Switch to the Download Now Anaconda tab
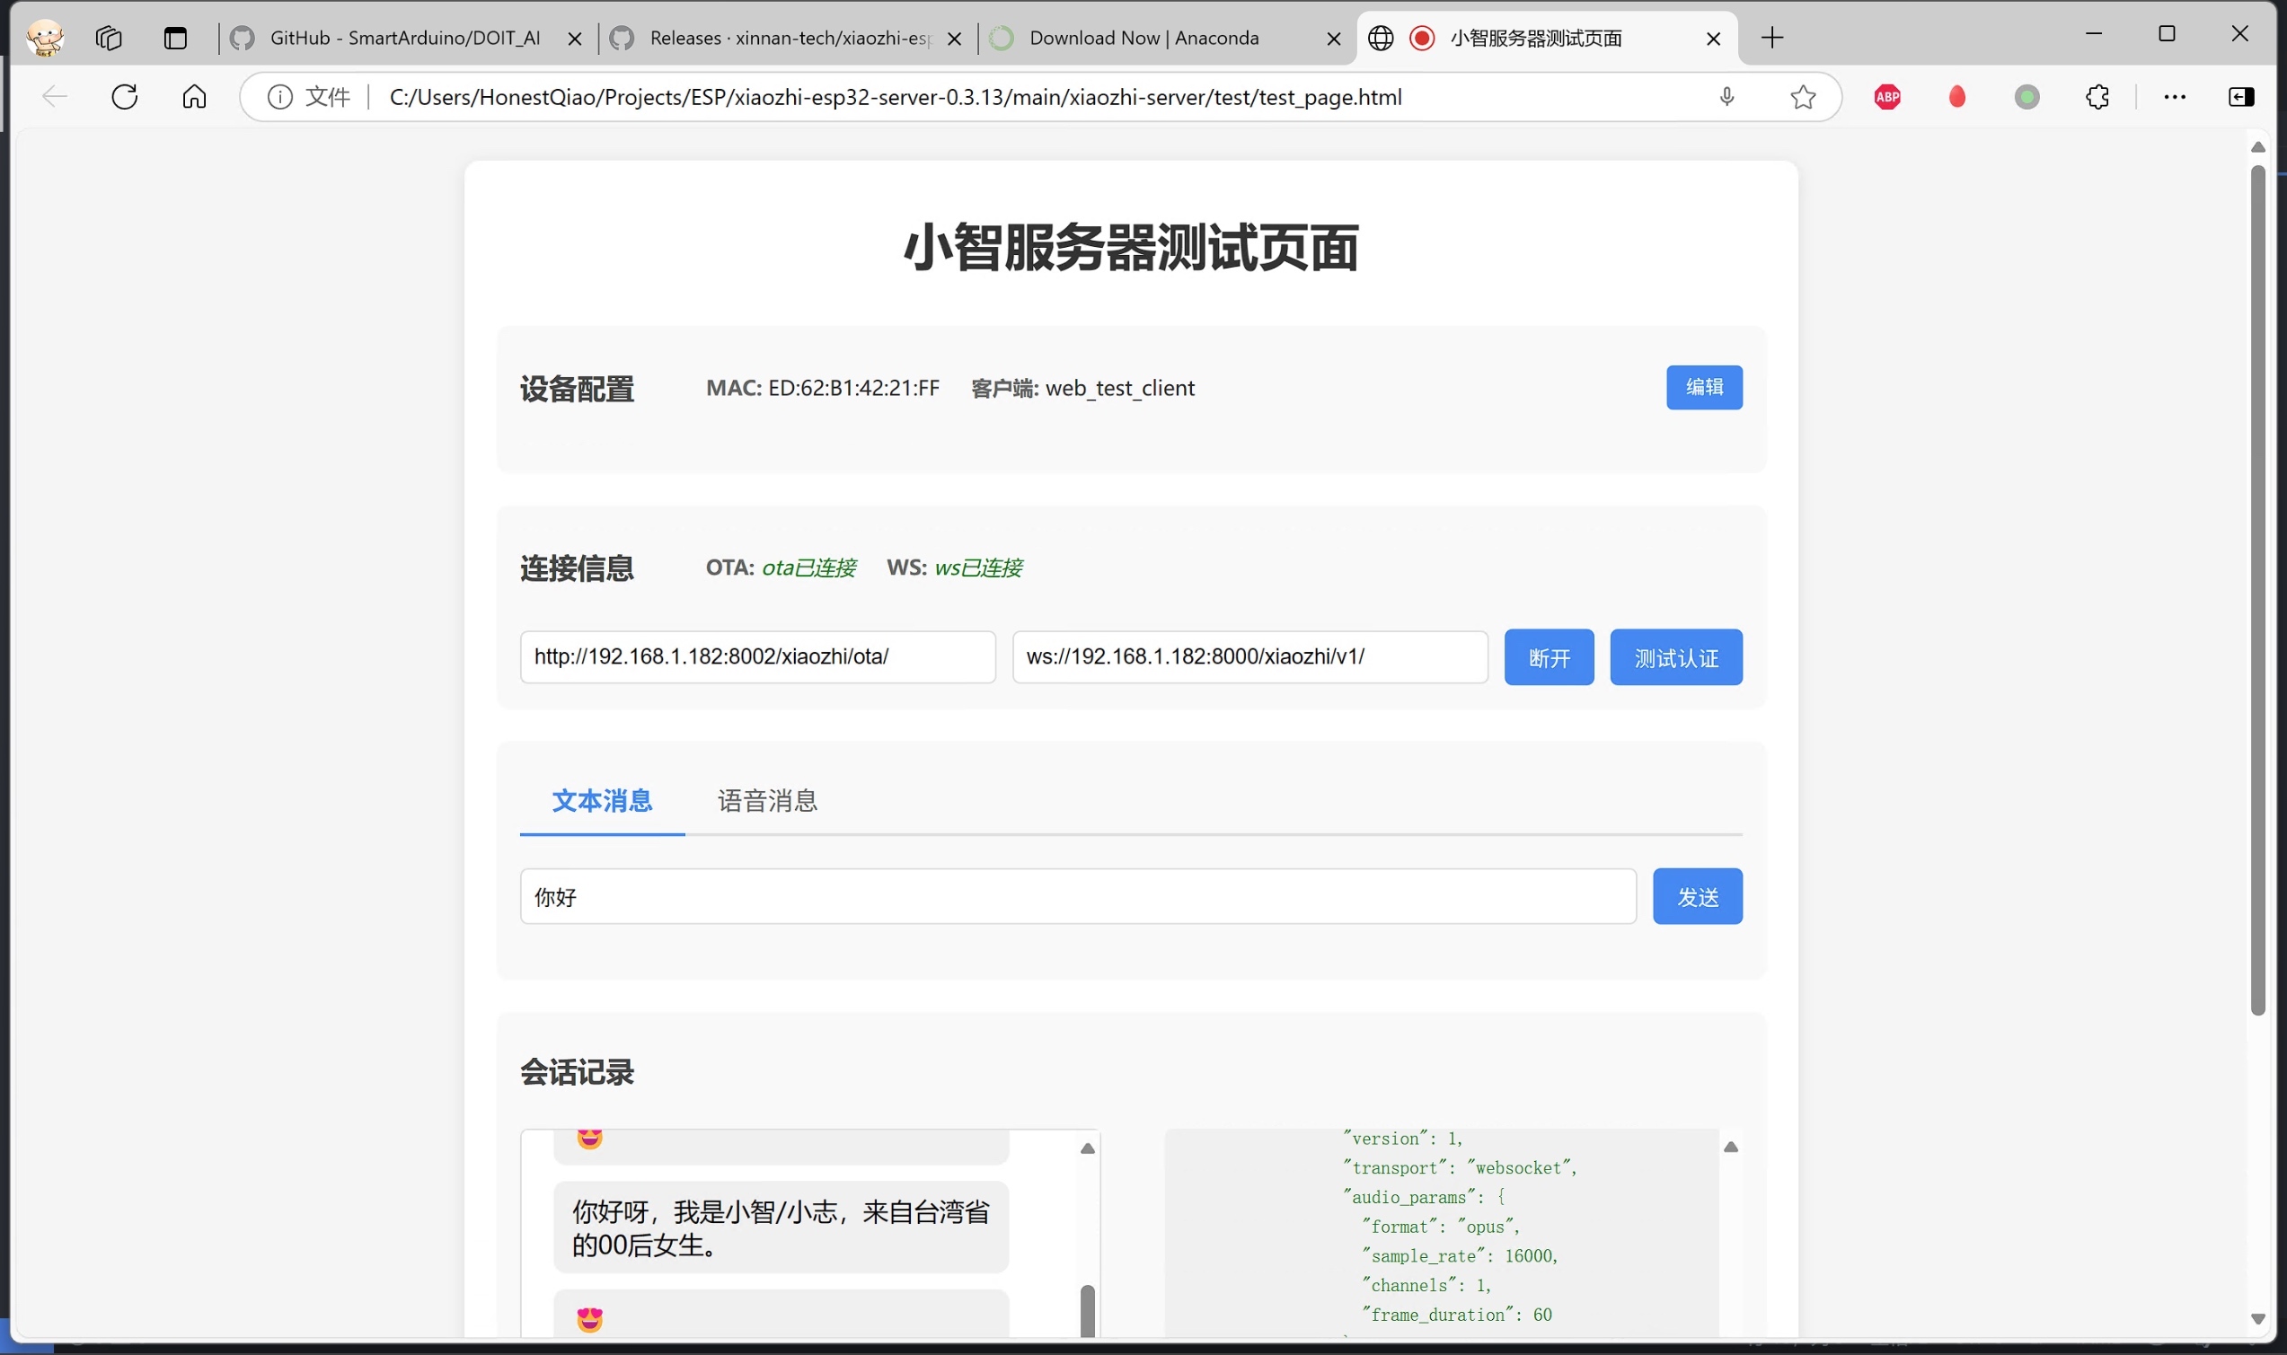Image resolution: width=2287 pixels, height=1355 pixels. point(1143,38)
